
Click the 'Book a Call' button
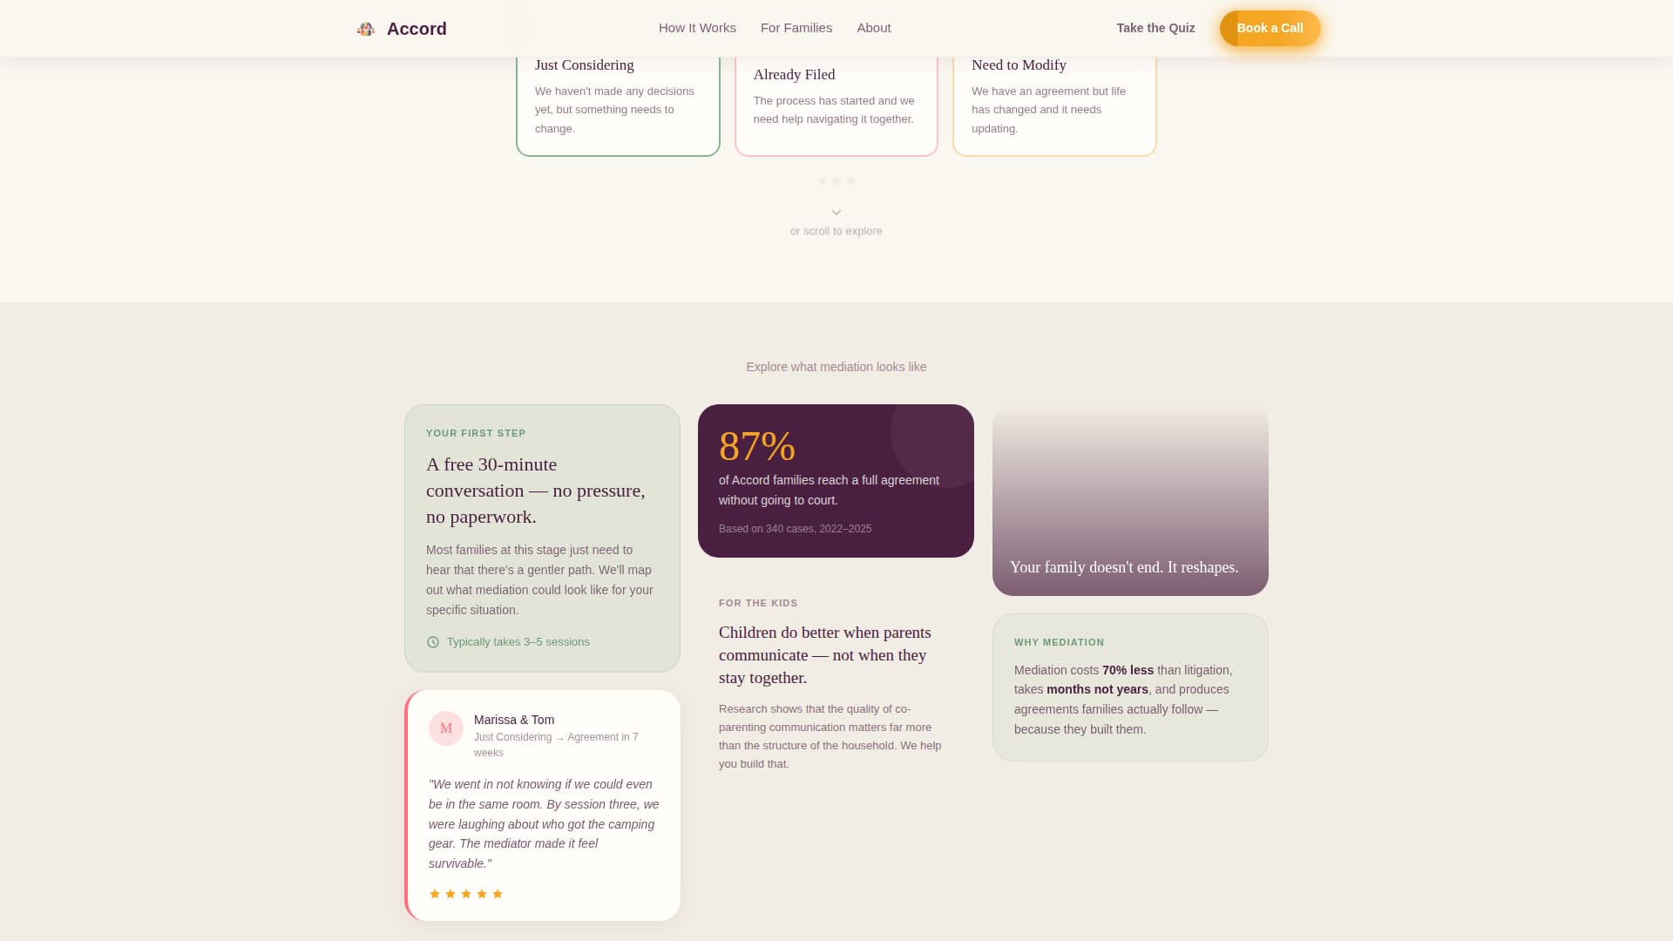click(x=1270, y=28)
